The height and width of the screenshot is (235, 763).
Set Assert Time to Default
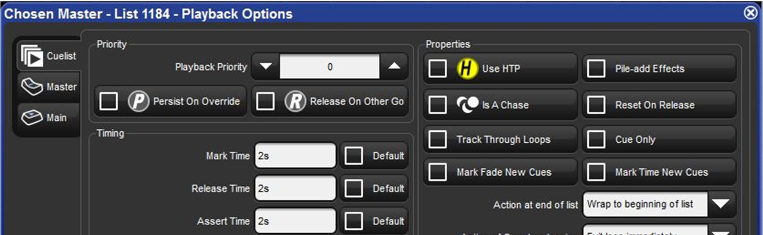tap(354, 221)
